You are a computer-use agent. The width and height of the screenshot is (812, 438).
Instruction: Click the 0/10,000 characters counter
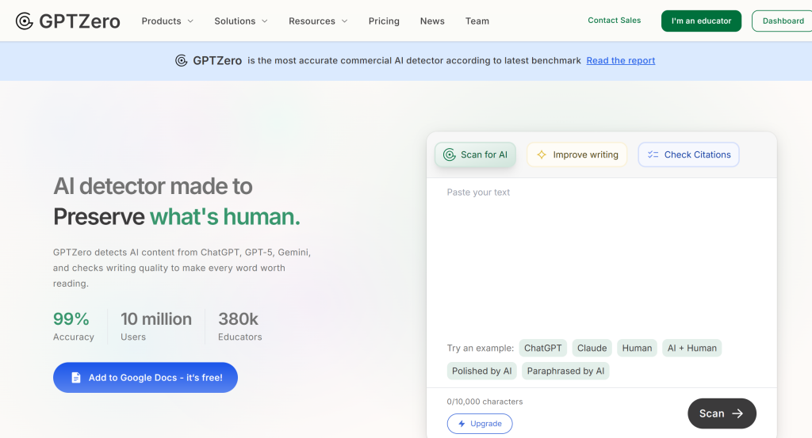pyautogui.click(x=485, y=402)
